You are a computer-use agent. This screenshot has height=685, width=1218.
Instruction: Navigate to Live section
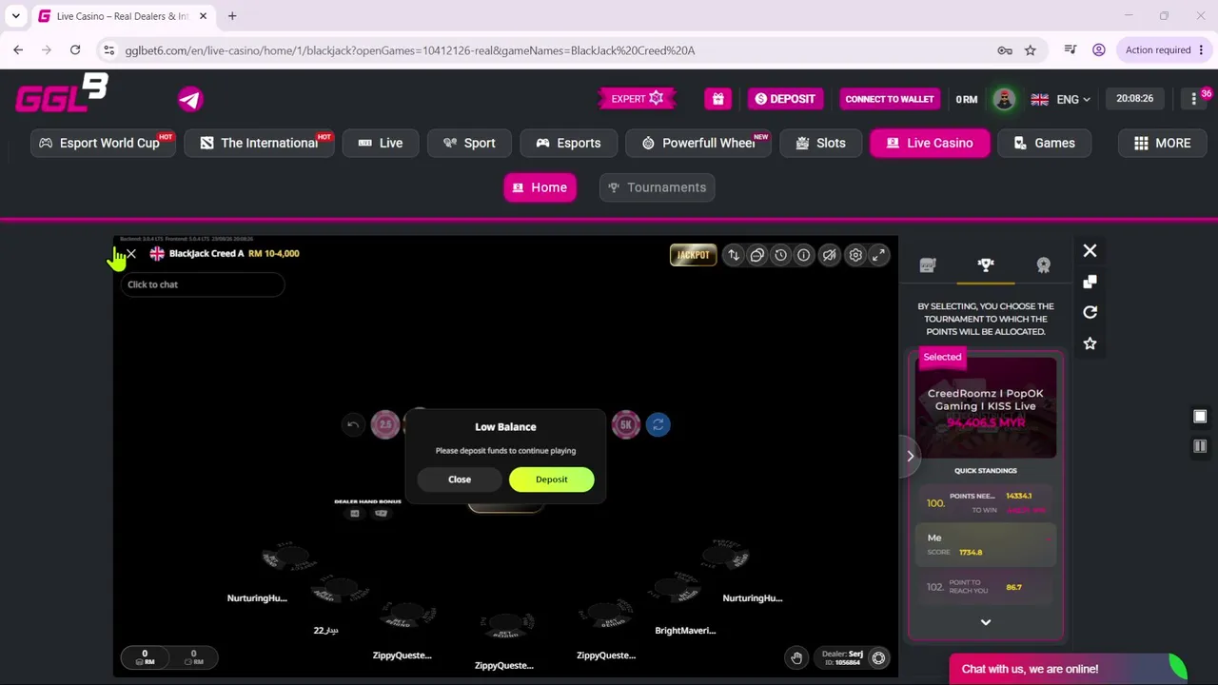point(381,143)
